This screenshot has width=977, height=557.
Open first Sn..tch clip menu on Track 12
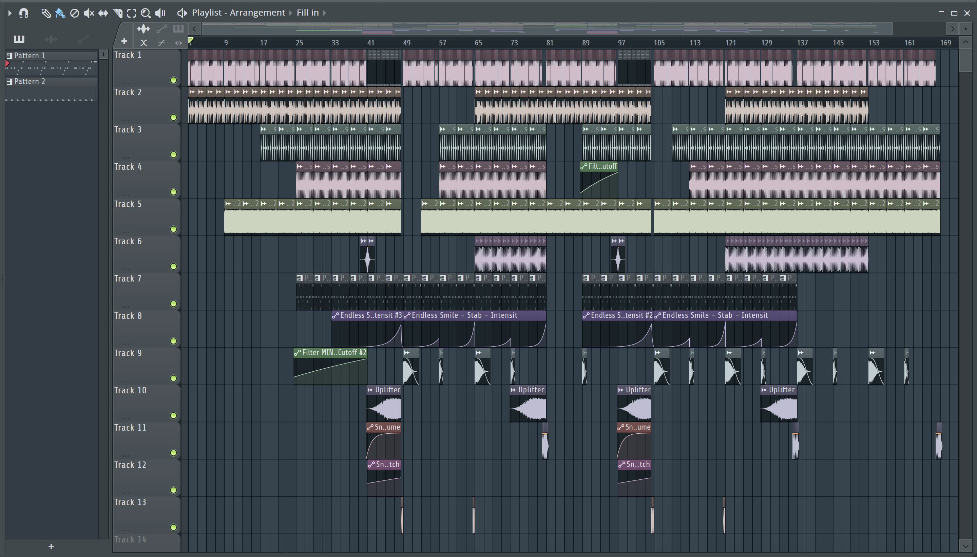point(371,465)
